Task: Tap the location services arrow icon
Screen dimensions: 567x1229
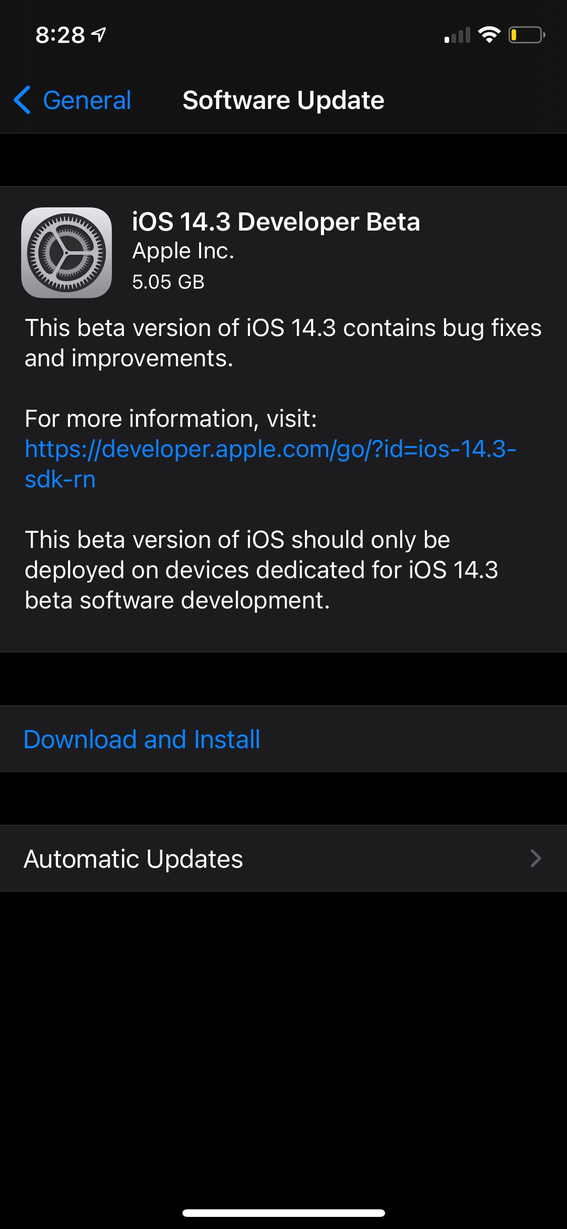Action: point(99,35)
